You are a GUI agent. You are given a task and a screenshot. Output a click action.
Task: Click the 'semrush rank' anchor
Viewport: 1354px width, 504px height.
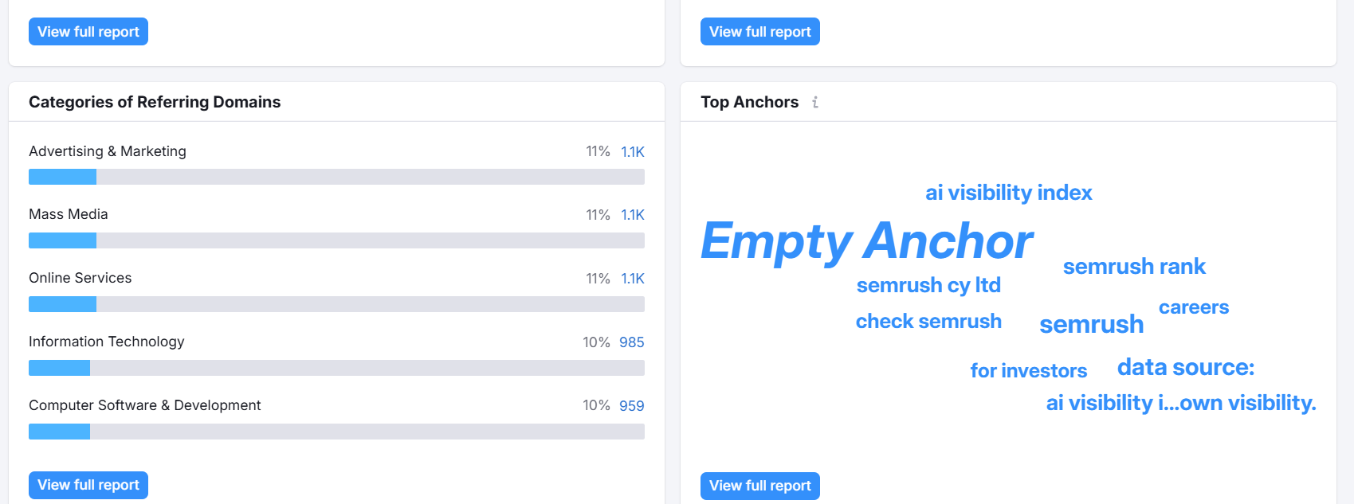coord(1134,267)
